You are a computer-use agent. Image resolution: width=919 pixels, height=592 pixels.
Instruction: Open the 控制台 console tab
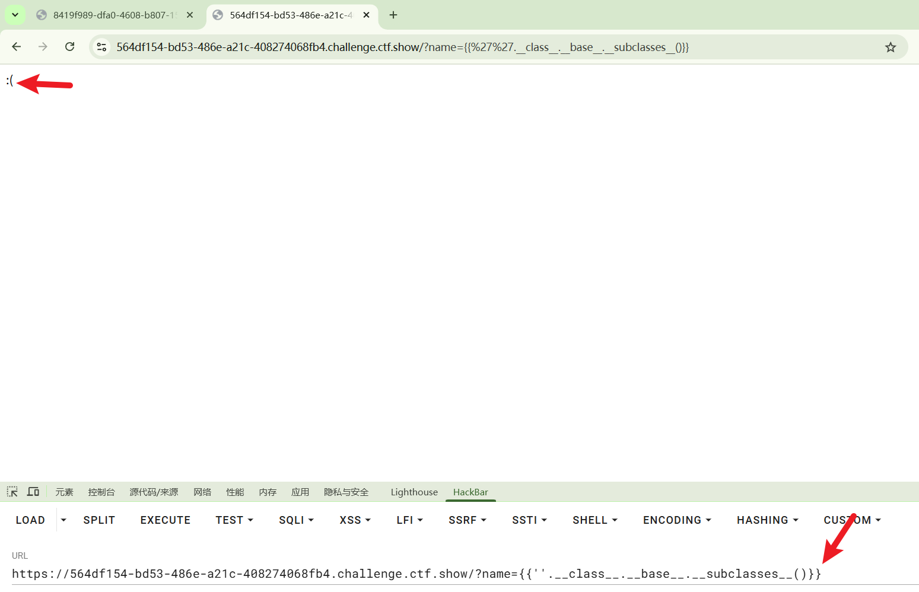pyautogui.click(x=101, y=492)
